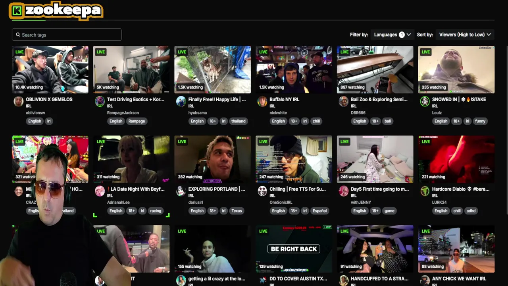Open Buffalo NY IRL stream thumbnail
The height and width of the screenshot is (286, 508).
click(294, 70)
